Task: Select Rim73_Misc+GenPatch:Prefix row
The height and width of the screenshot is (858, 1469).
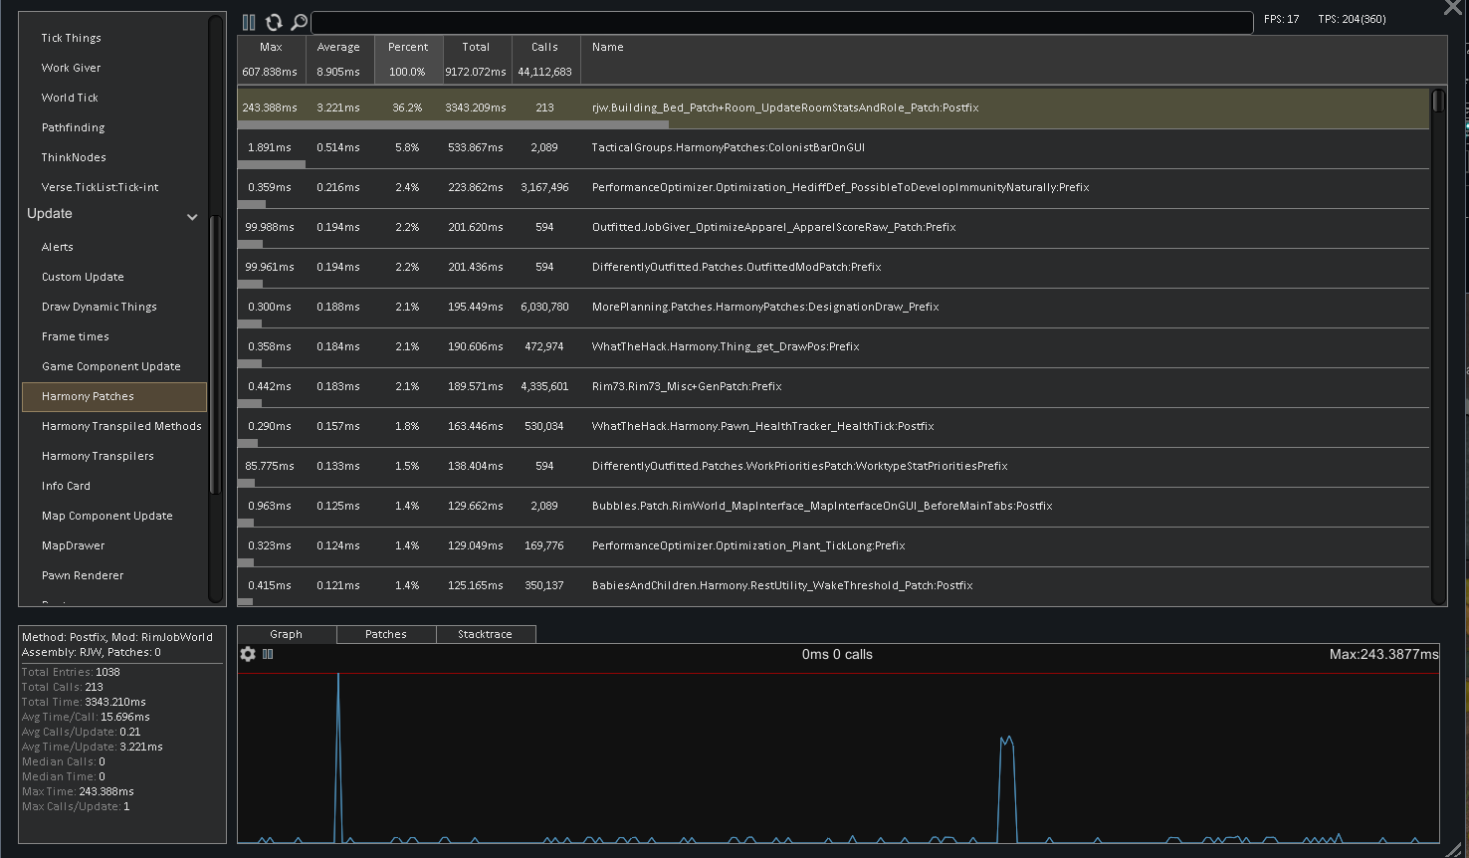Action: (x=833, y=387)
